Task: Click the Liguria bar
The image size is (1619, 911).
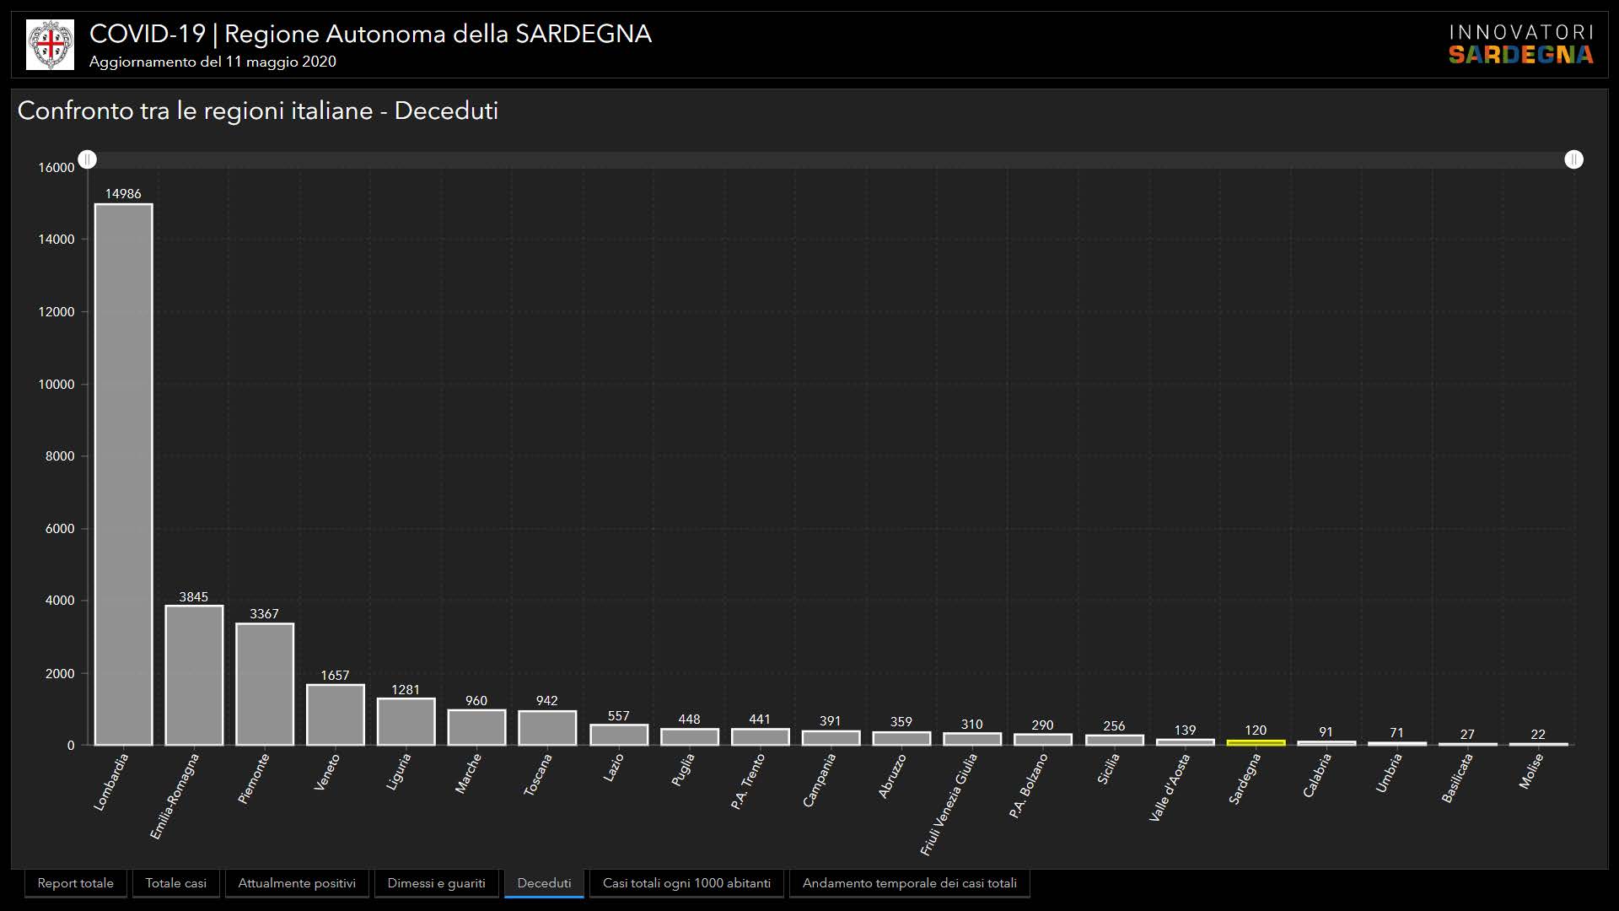Action: click(x=406, y=722)
